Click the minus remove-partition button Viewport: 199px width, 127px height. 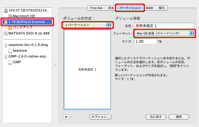[71, 117]
